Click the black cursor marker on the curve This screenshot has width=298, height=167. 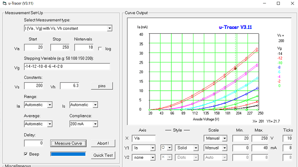click(235, 69)
